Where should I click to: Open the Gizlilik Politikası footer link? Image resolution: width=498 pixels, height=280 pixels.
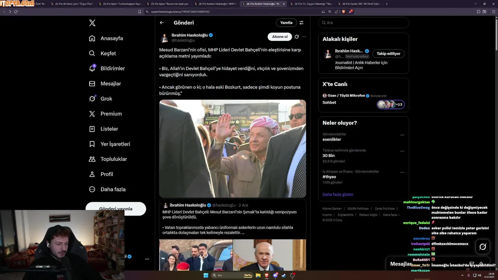pos(358,209)
